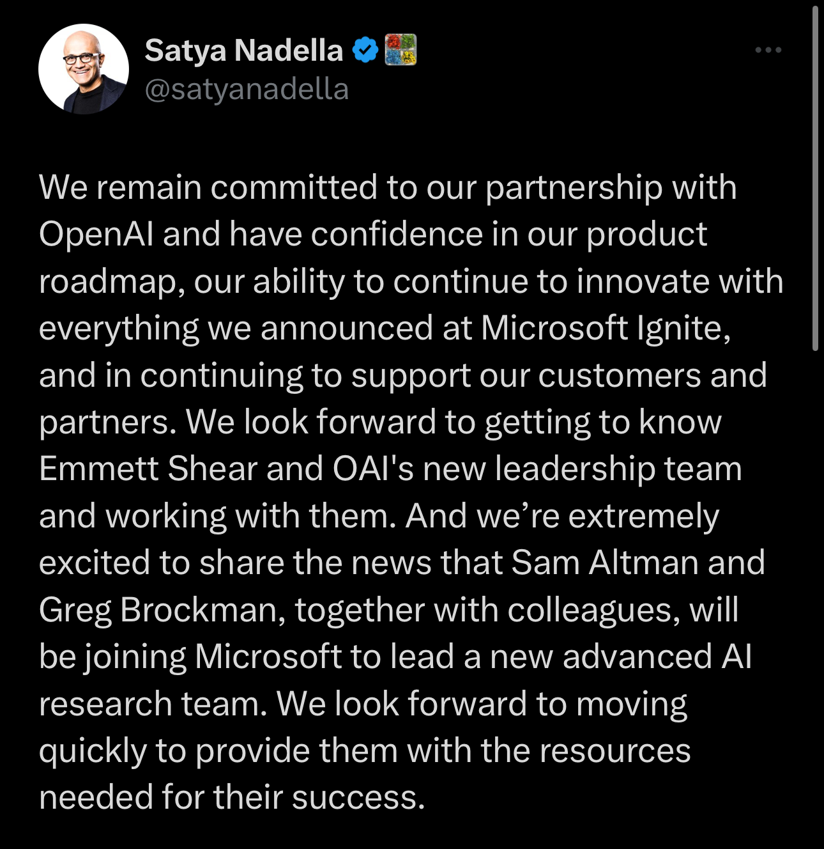Click the name "Emmett Shear" in the tweet
Viewport: 824px width, 849px height.
pyautogui.click(x=148, y=469)
